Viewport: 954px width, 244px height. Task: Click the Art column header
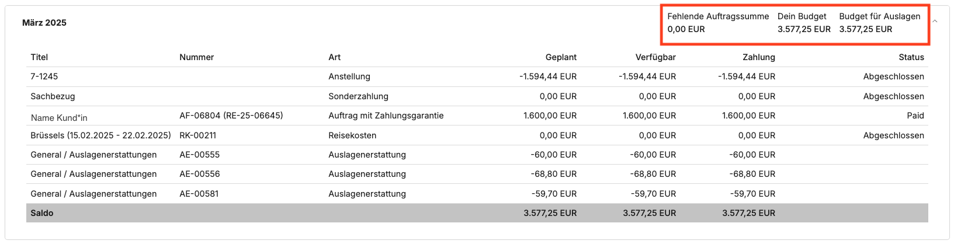click(334, 57)
